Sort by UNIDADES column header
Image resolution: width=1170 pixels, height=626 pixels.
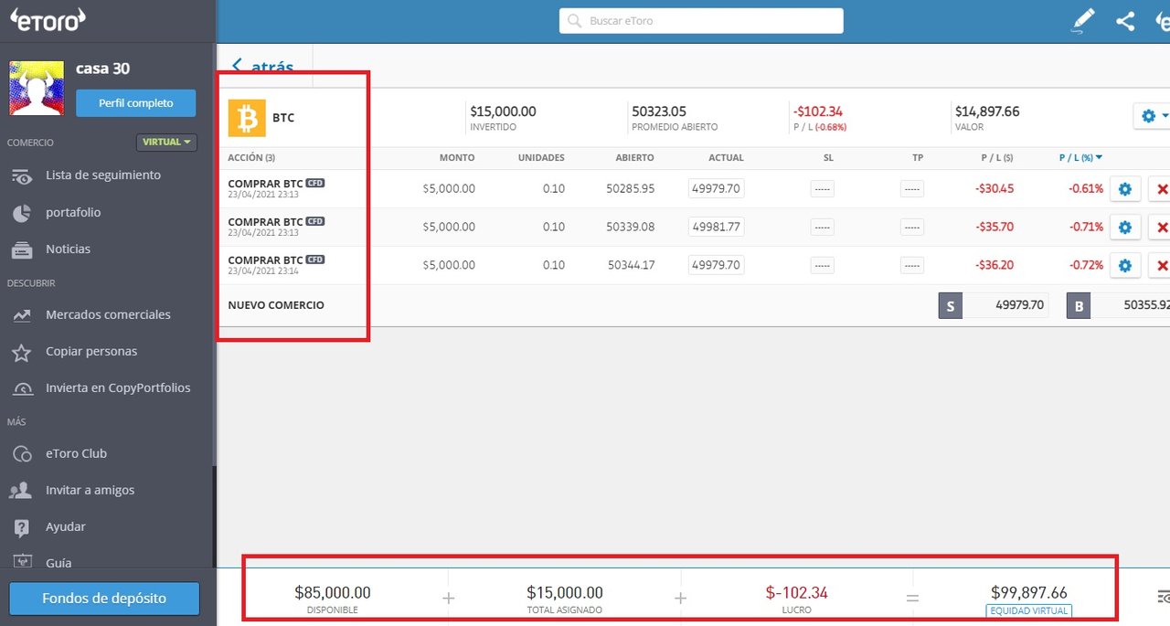541,157
